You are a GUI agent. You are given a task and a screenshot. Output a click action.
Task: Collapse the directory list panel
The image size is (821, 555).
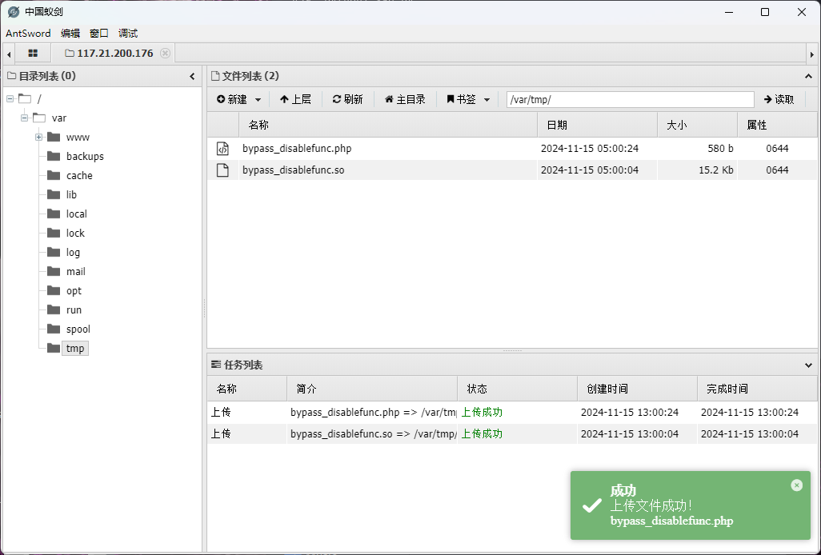(x=192, y=77)
